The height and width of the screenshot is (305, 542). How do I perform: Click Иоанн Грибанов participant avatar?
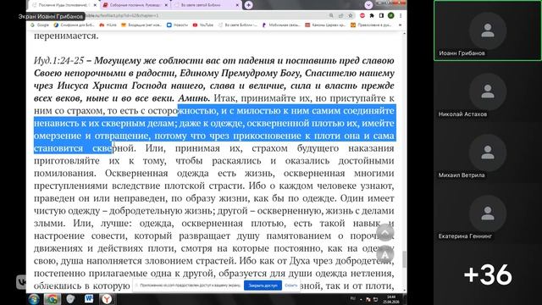[x=488, y=30]
